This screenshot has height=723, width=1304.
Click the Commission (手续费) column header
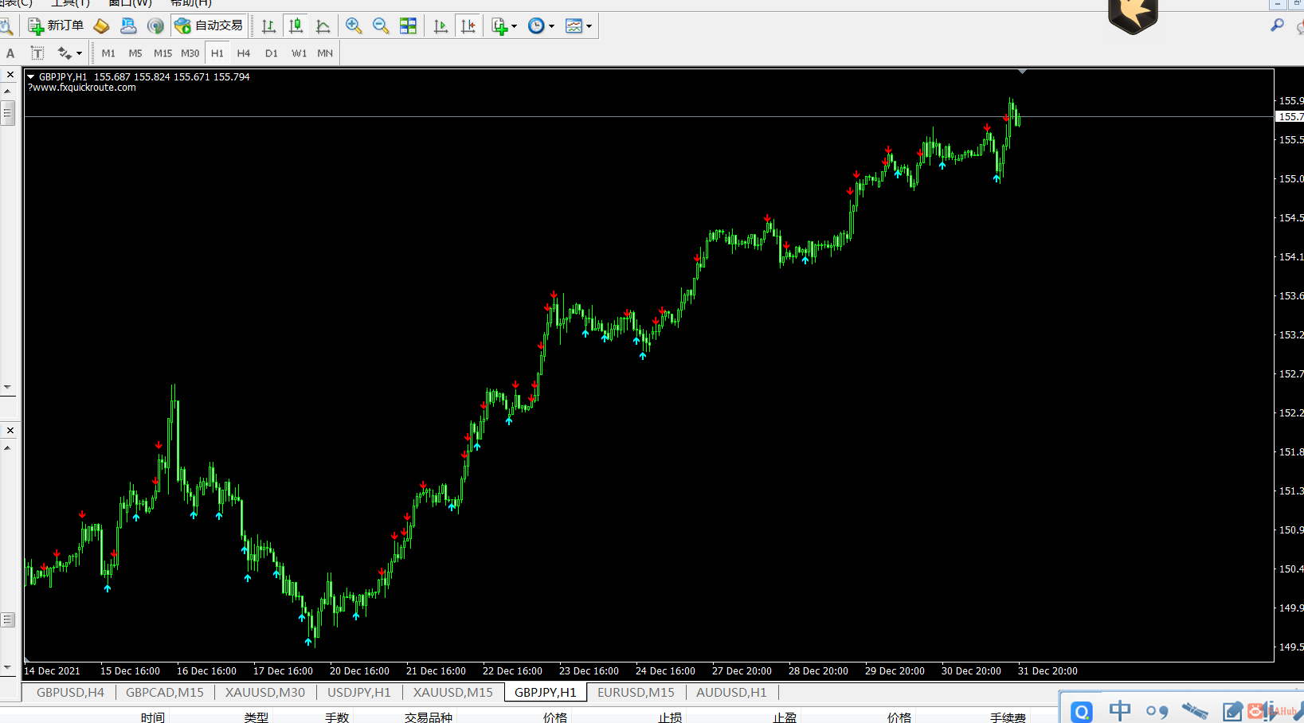pyautogui.click(x=1008, y=717)
